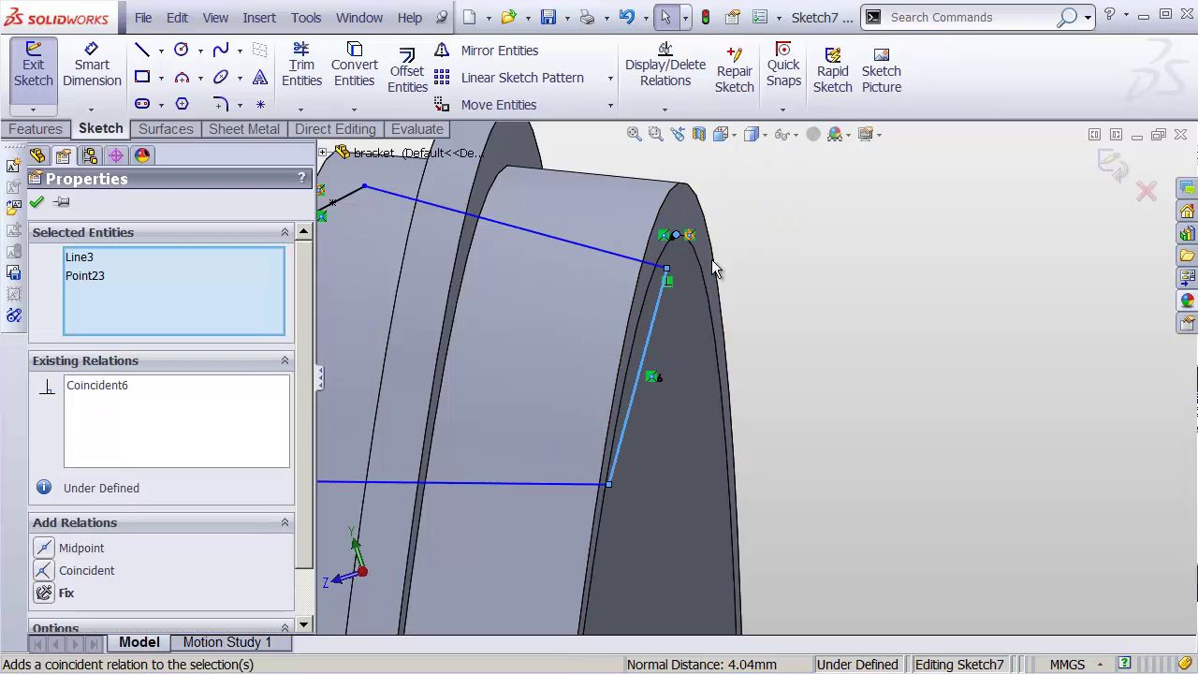Image resolution: width=1198 pixels, height=674 pixels.
Task: Open Display/Delete Relations
Action: click(x=665, y=65)
